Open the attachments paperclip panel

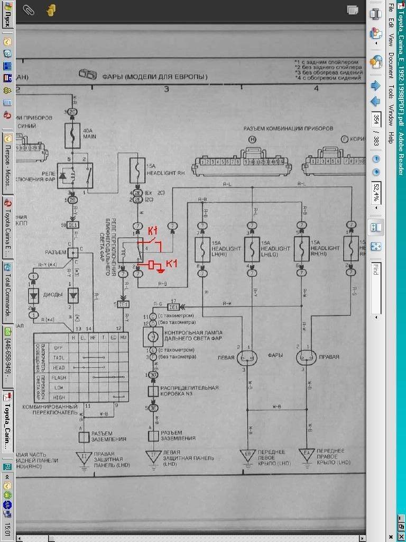click(28, 10)
